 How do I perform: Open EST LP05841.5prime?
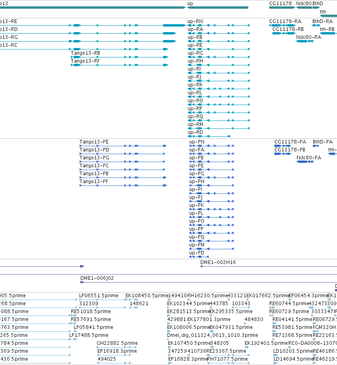(x=93, y=327)
